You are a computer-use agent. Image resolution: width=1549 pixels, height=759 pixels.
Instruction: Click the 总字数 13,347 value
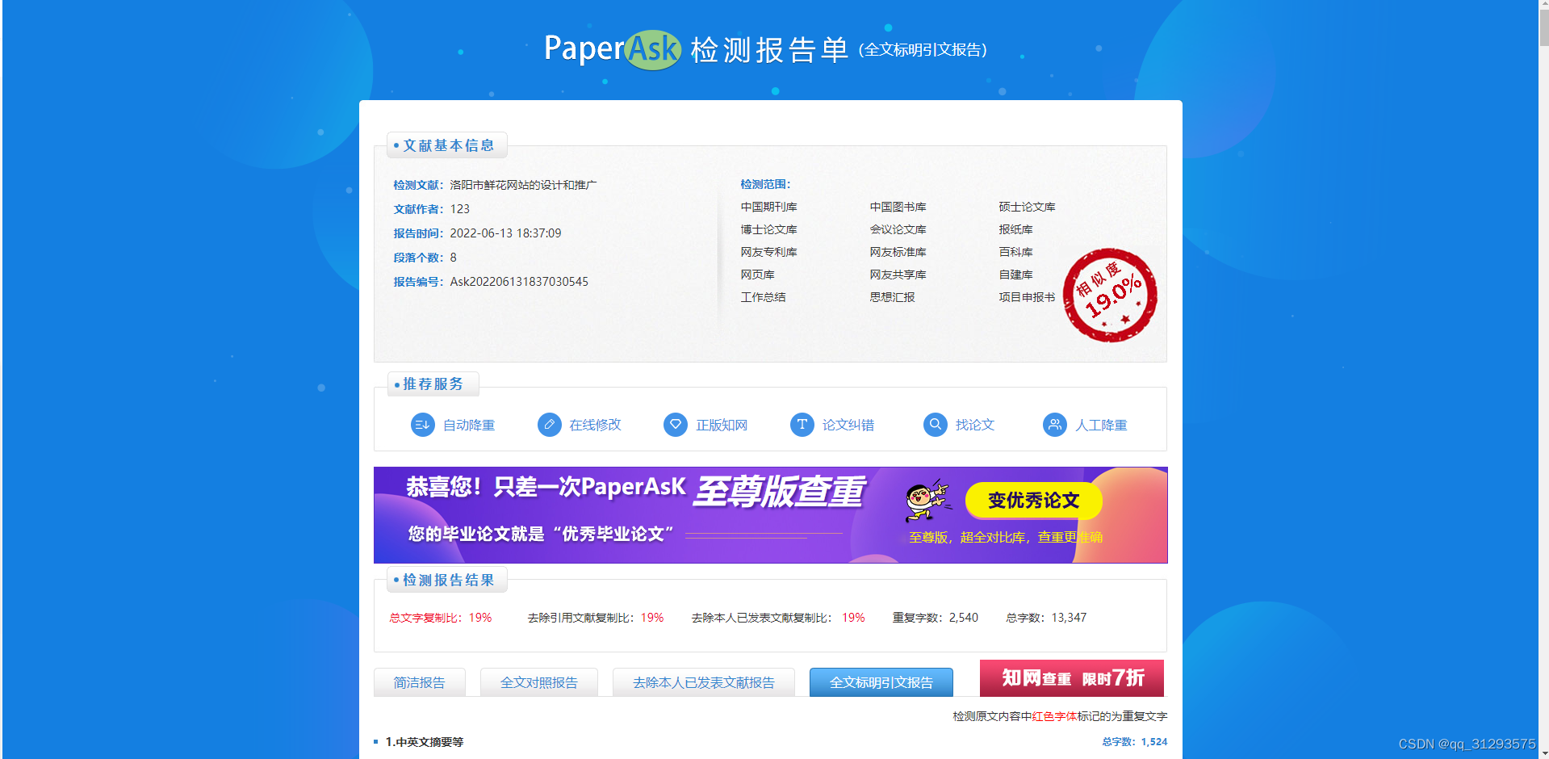click(x=1069, y=618)
